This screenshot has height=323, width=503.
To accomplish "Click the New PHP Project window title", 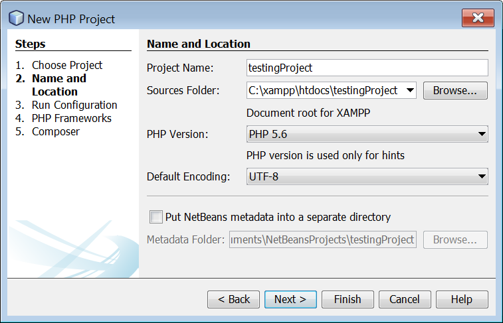I will pos(71,19).
